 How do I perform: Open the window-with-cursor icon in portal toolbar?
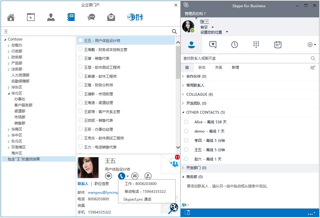31,17
